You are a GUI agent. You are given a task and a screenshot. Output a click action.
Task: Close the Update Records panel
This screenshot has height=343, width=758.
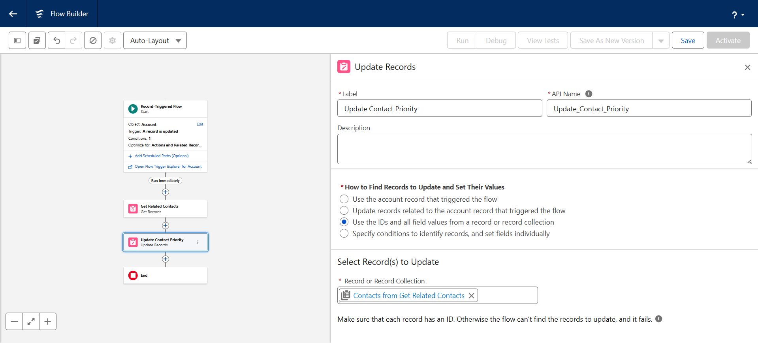point(747,67)
